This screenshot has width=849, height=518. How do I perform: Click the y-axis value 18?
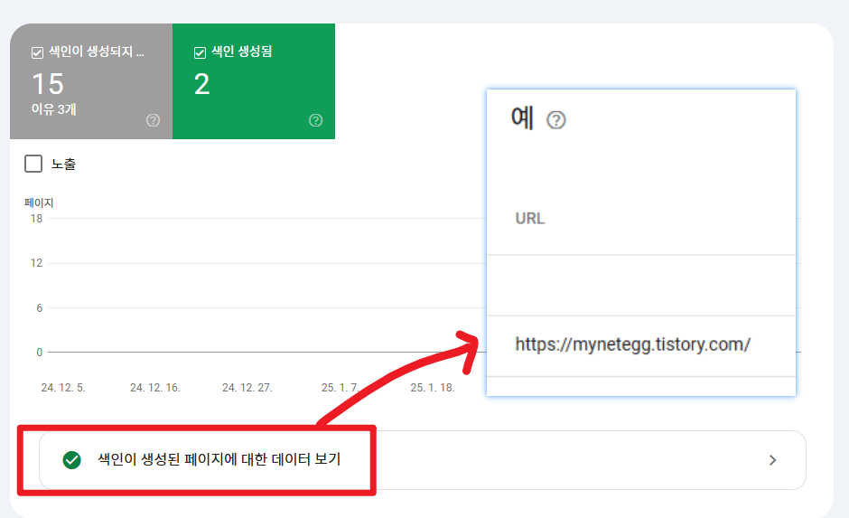[x=36, y=219]
